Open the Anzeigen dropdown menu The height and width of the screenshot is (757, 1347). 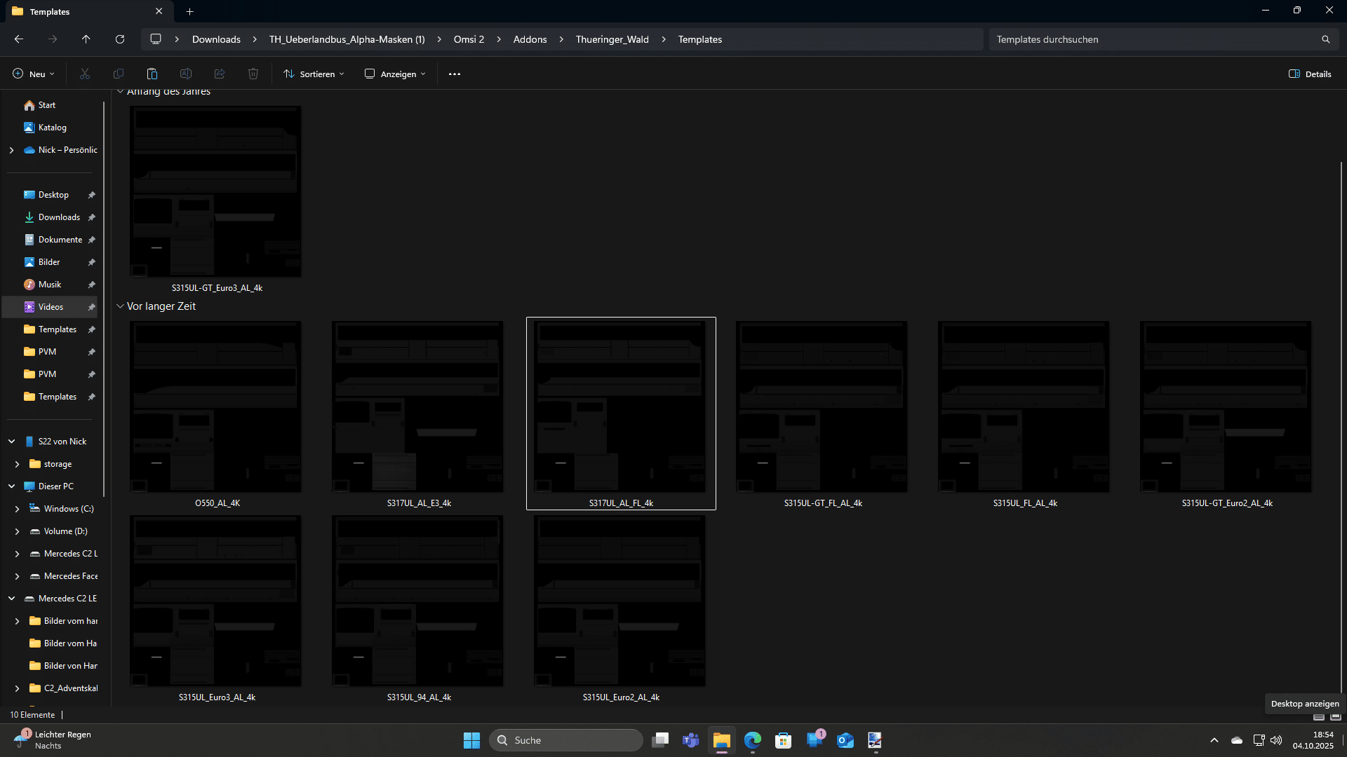395,74
